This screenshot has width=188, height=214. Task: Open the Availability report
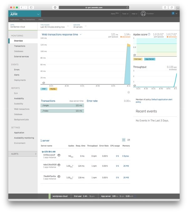coord(19,98)
